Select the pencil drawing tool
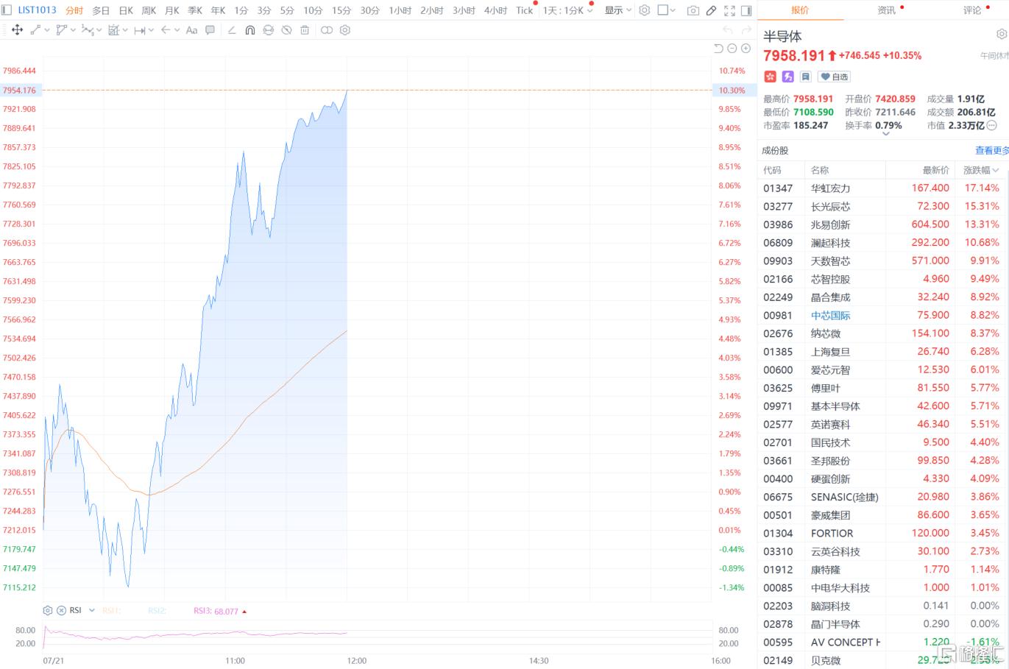The height and width of the screenshot is (669, 1009). [x=711, y=10]
